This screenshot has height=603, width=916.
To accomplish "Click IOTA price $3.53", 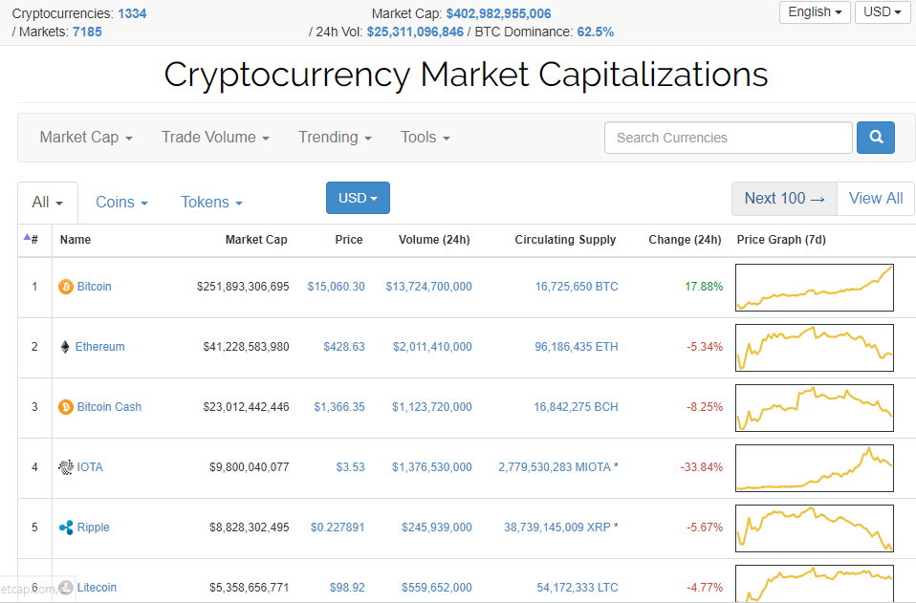I will pos(351,467).
